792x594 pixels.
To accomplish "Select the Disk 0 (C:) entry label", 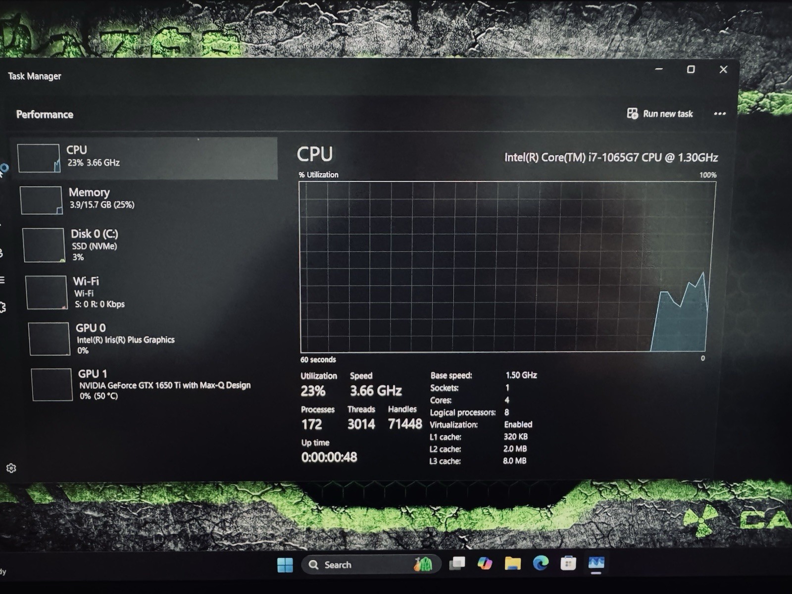I will [x=95, y=234].
